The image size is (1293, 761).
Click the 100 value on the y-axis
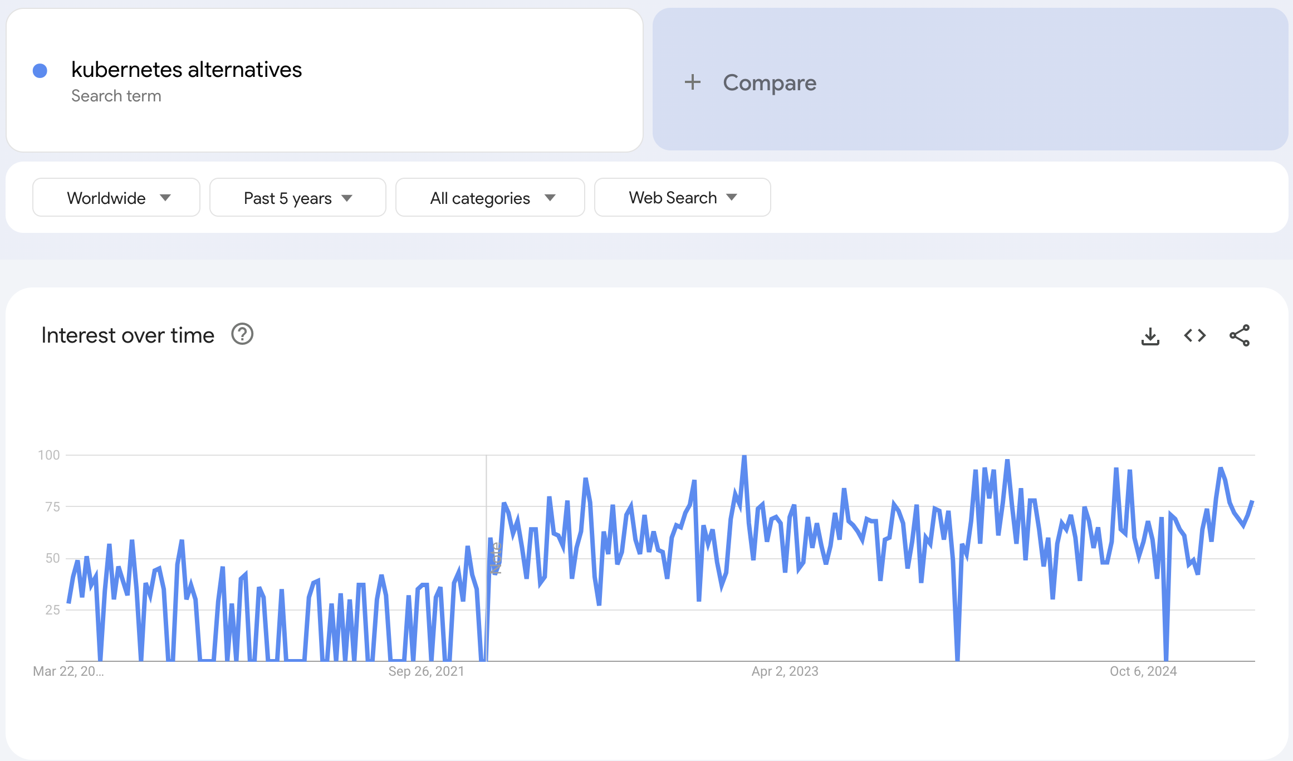pos(49,455)
